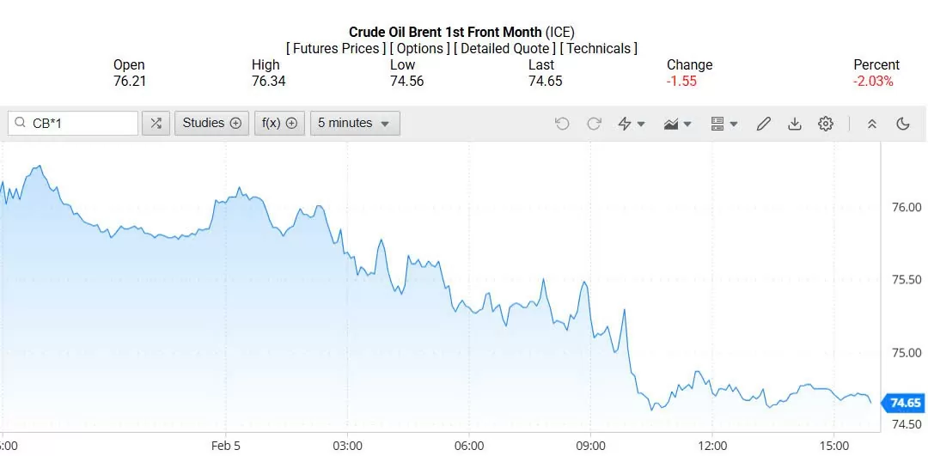Open the Detailed Quote link
The width and height of the screenshot is (928, 456).
504,48
